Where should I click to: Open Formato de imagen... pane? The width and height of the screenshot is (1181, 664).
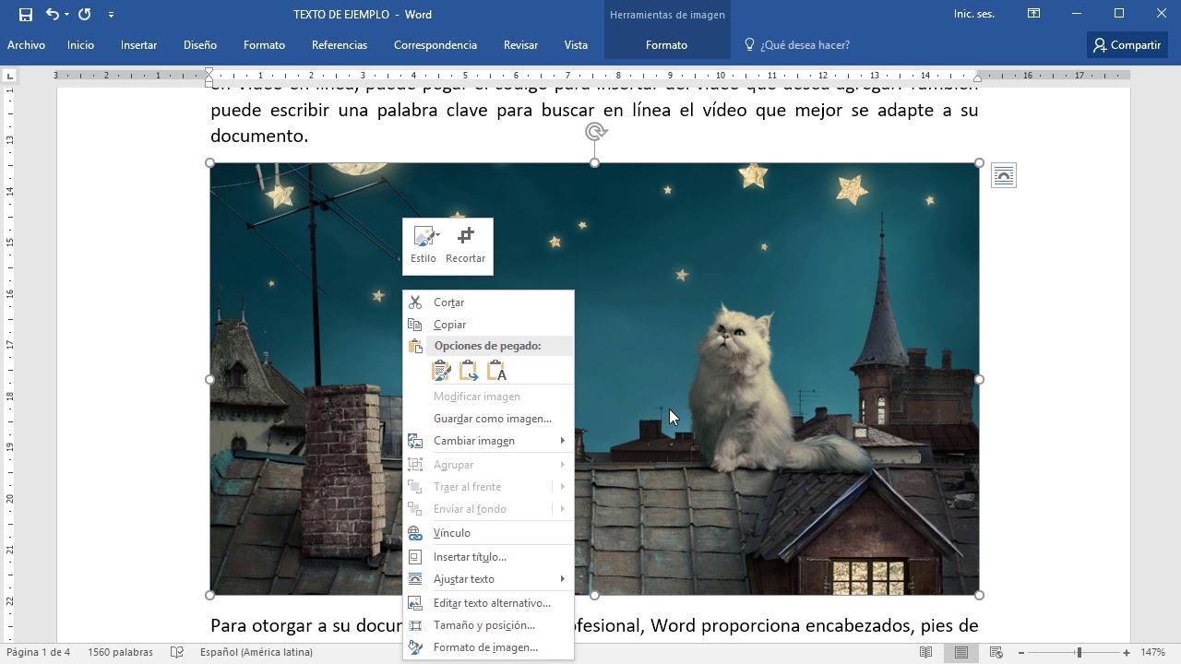(x=488, y=647)
